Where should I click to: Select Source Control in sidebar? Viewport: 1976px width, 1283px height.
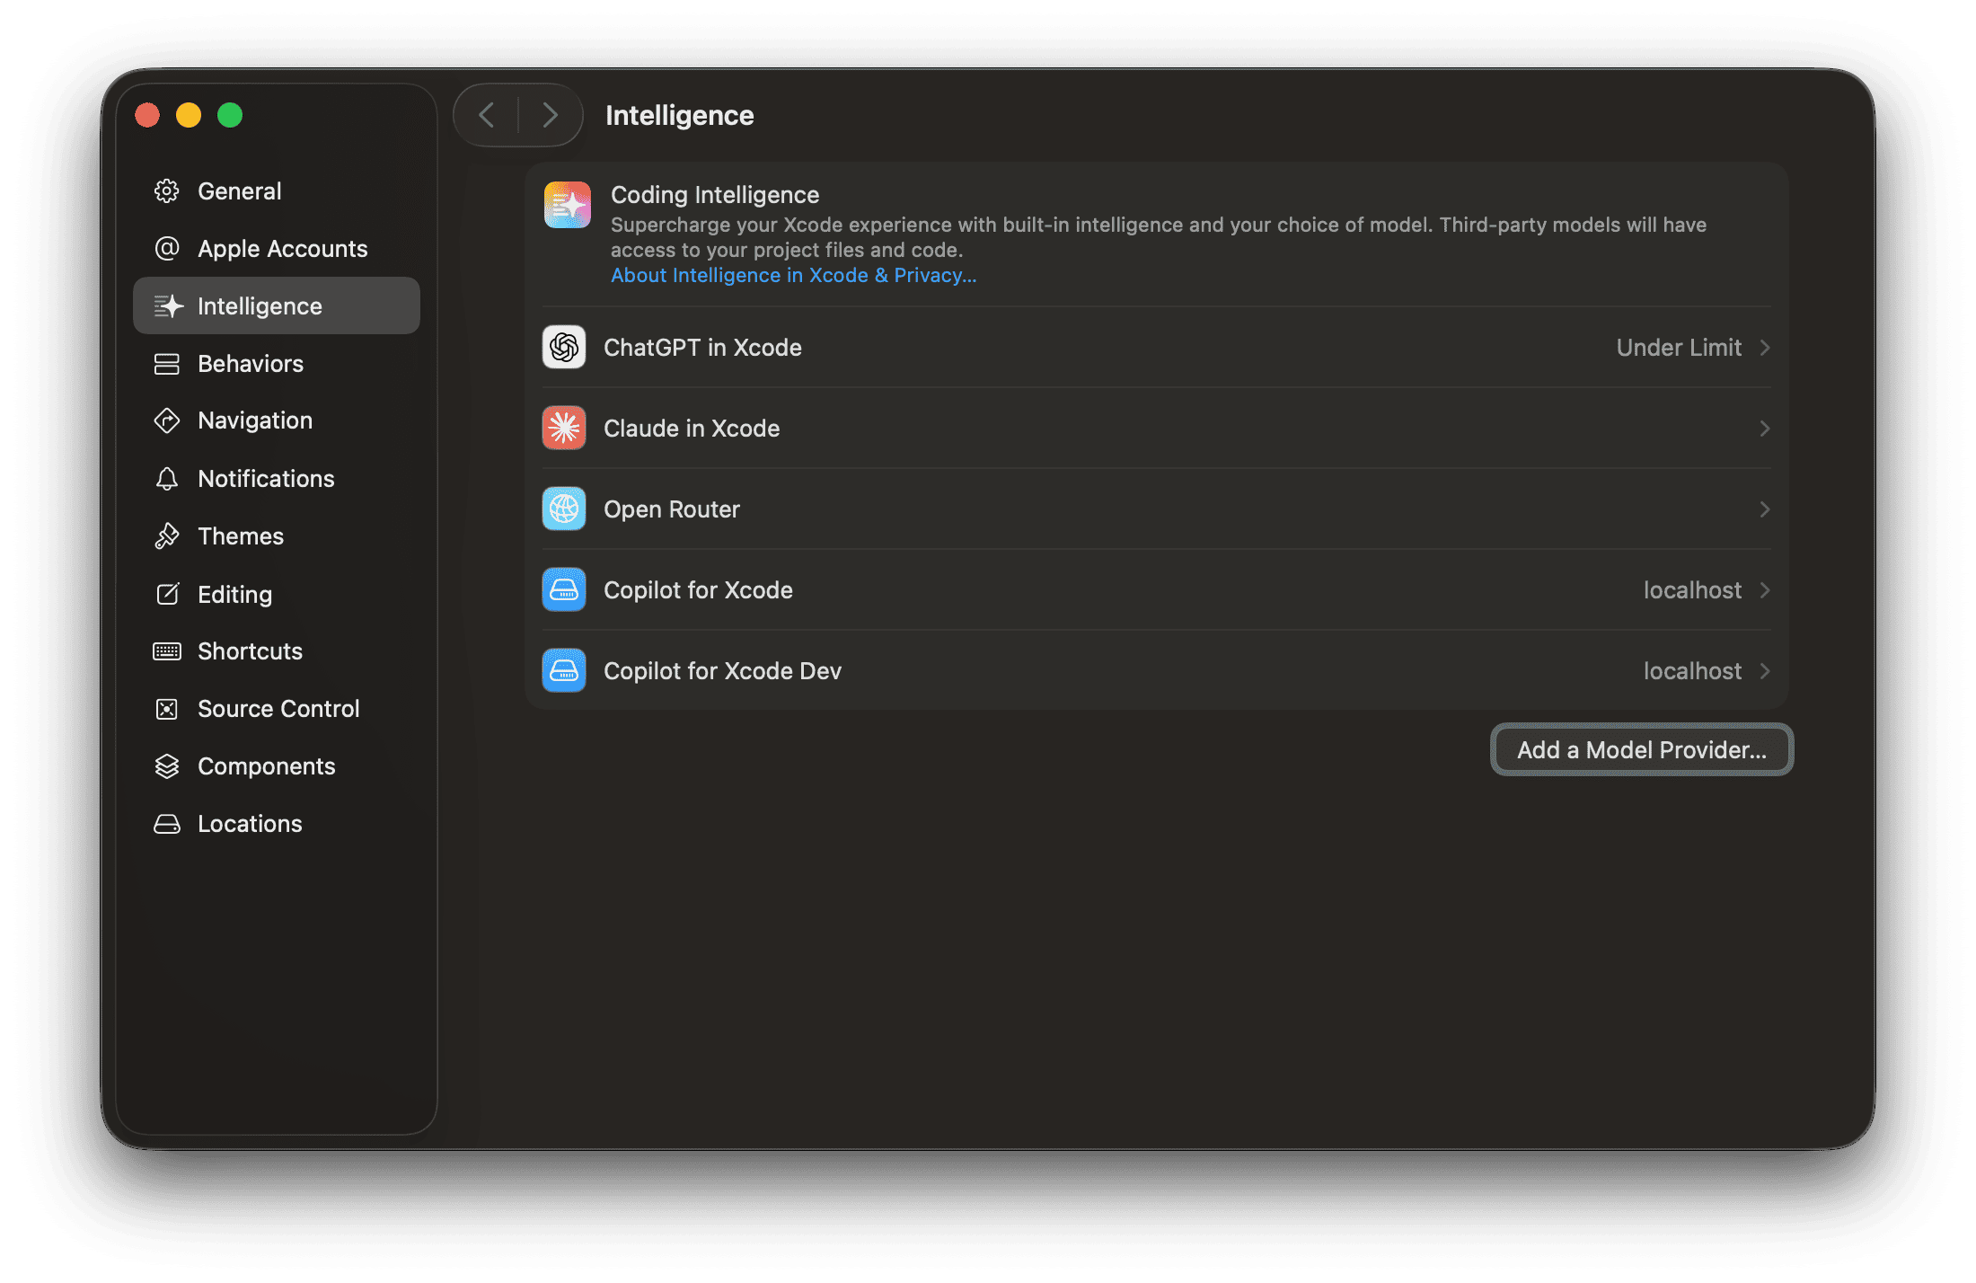click(x=278, y=709)
